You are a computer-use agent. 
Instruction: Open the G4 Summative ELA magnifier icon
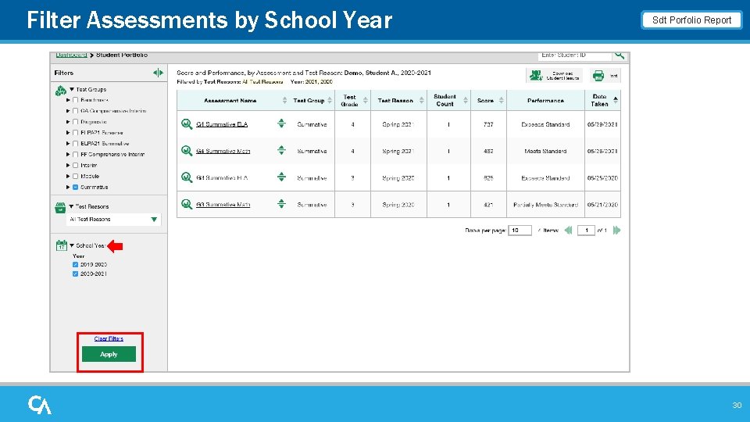[x=187, y=124]
